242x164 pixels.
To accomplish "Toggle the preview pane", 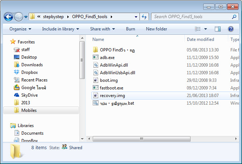I will 218,29.
